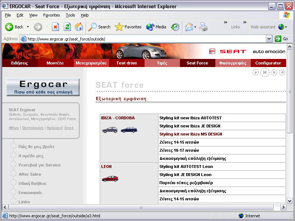
Task: Refresh the page with green arrows icon
Action: (67, 27)
